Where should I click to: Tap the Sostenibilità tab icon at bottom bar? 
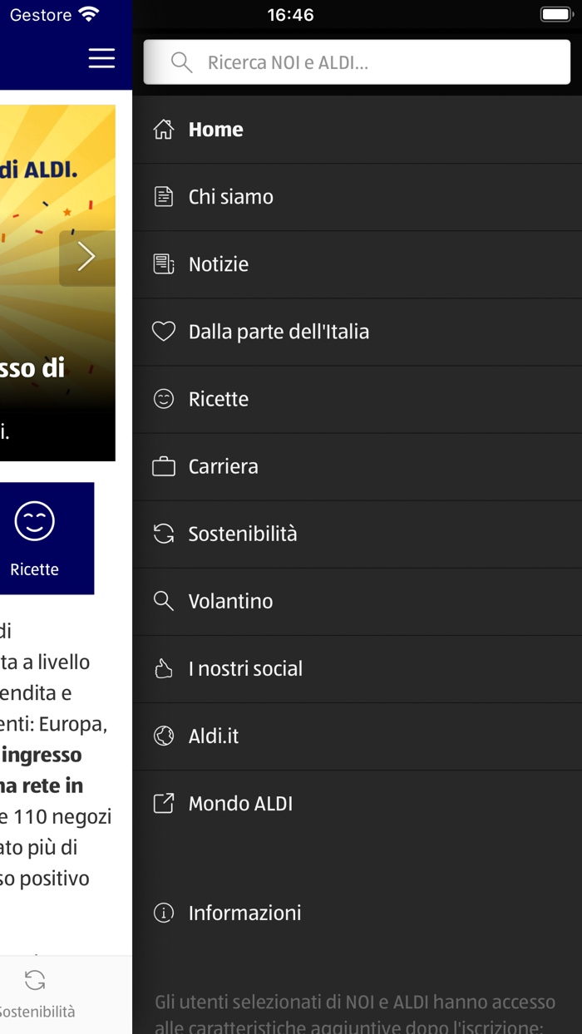[35, 980]
